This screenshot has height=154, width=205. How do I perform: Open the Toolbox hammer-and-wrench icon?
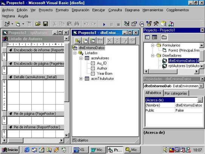pyautogui.click(x=156, y=24)
